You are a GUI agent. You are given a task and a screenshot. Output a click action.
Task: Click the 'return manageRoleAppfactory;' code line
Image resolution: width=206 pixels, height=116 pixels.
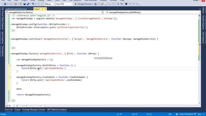point(33,95)
